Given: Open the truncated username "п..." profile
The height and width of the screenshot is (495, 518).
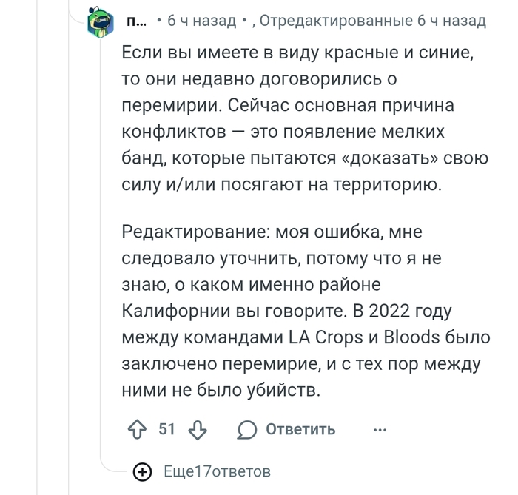Looking at the screenshot, I should coord(137,21).
